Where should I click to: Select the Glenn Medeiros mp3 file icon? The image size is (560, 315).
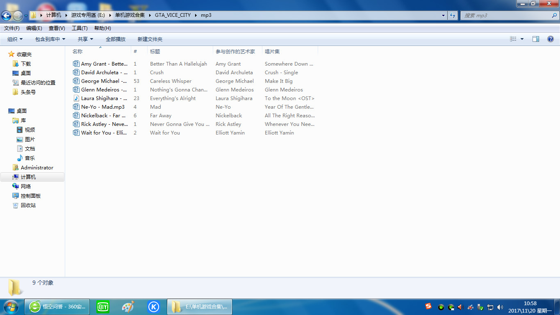point(76,89)
